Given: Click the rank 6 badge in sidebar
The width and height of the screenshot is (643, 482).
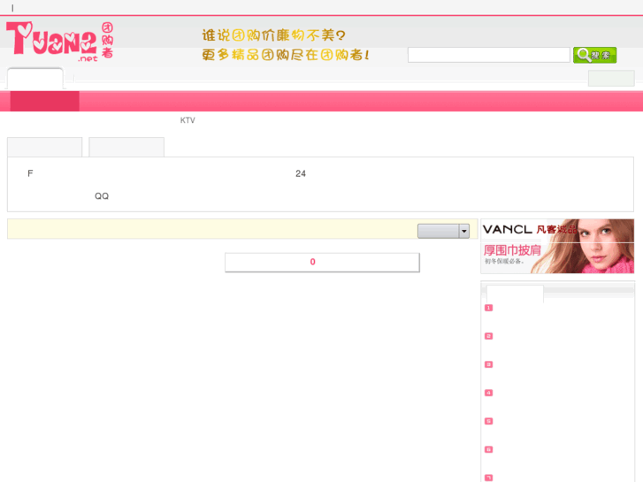Looking at the screenshot, I should pos(488,449).
